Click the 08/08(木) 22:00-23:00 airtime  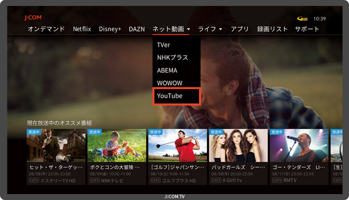[50, 174]
